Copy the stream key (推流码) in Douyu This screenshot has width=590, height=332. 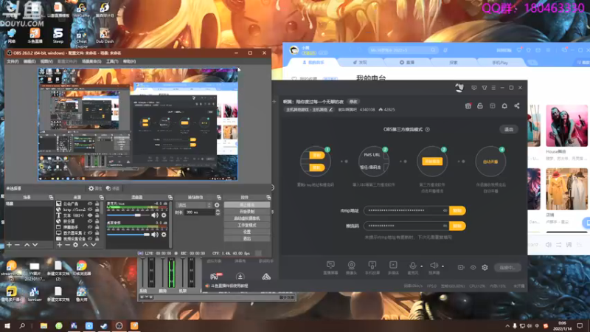point(457,226)
